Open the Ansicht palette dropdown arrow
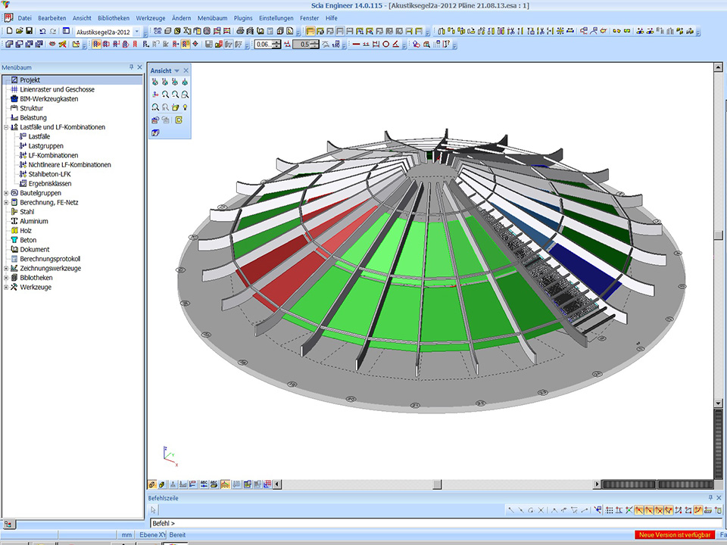The image size is (727, 545). [x=177, y=71]
